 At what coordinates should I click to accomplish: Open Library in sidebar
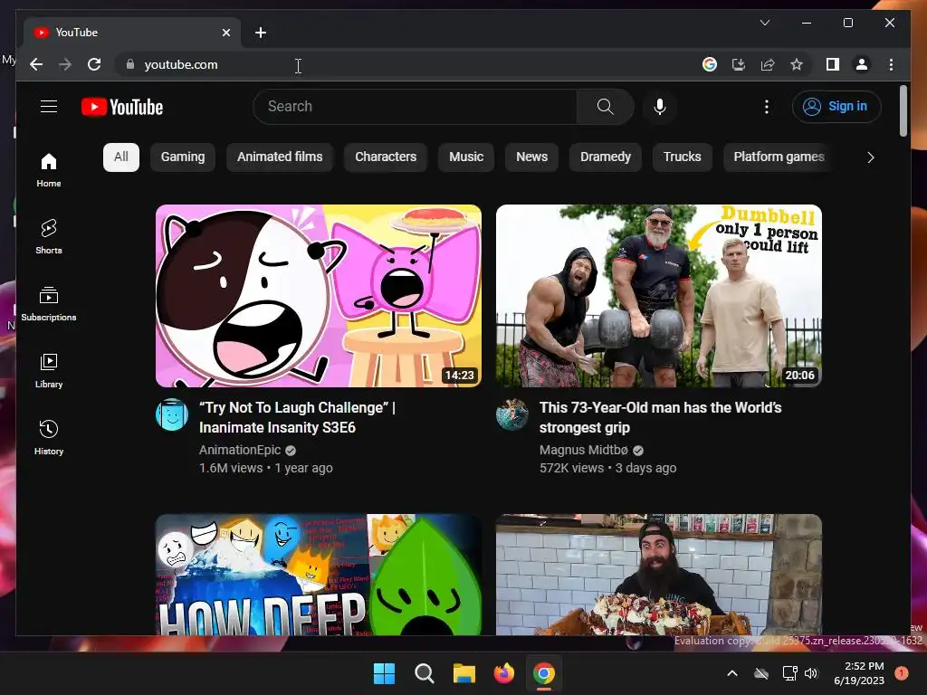pos(49,370)
